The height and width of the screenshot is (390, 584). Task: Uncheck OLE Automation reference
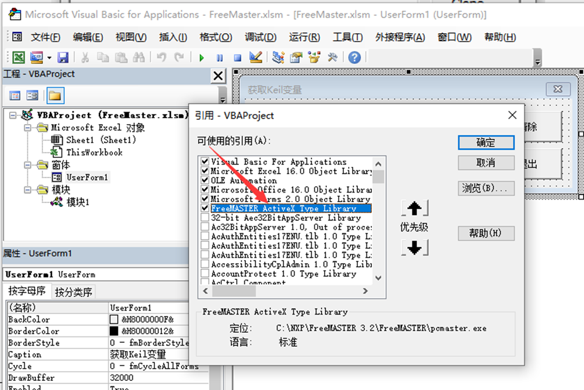[x=205, y=180]
